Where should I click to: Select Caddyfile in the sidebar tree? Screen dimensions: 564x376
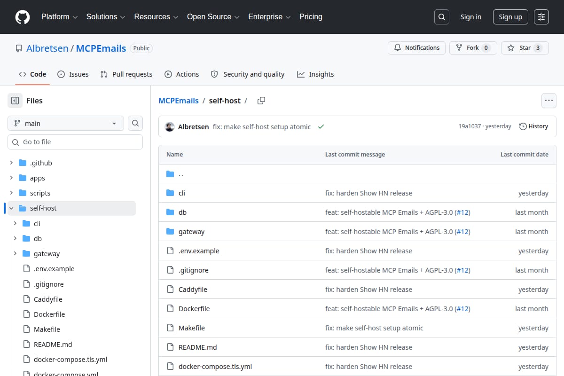[48, 299]
